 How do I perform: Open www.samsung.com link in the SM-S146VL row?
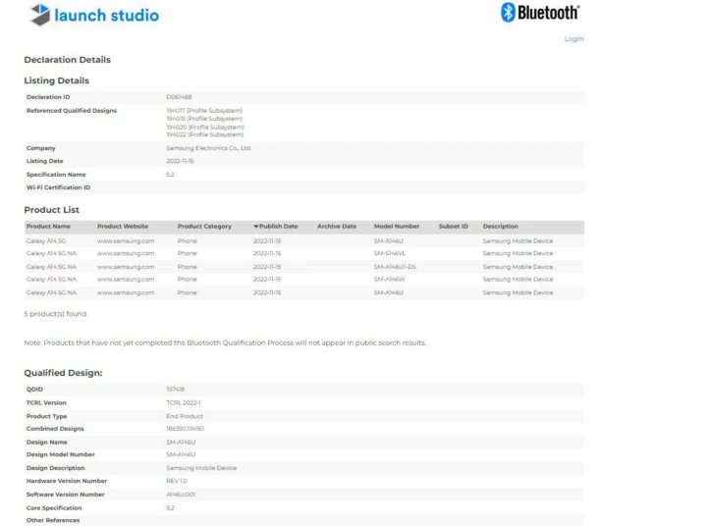(127, 253)
